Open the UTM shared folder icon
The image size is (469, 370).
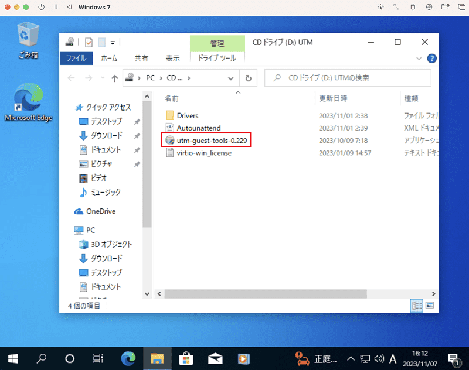446,7
